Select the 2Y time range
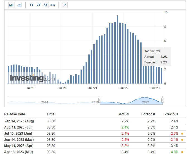The height and width of the screenshot is (157, 187). 38,5
